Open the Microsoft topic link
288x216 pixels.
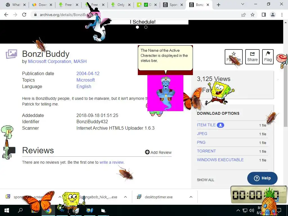click(85, 80)
